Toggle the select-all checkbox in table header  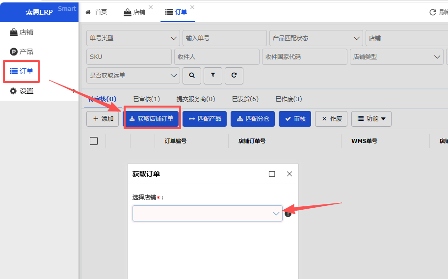94,141
